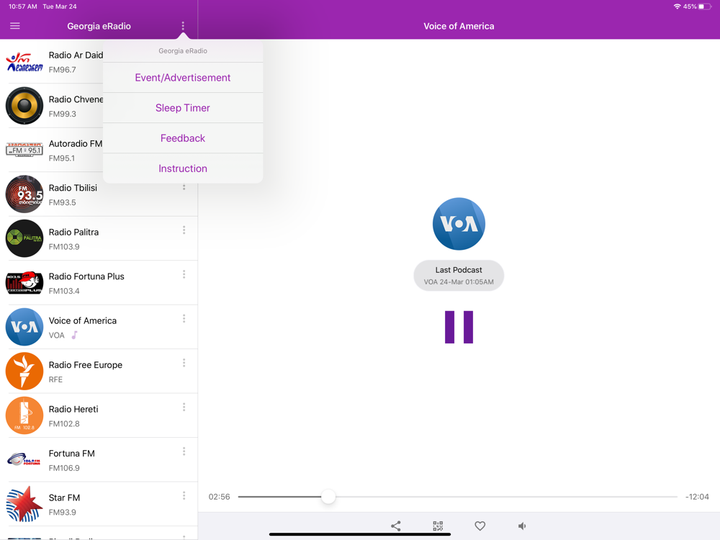
Task: Select the VOA logo in station list
Action: pos(24,327)
